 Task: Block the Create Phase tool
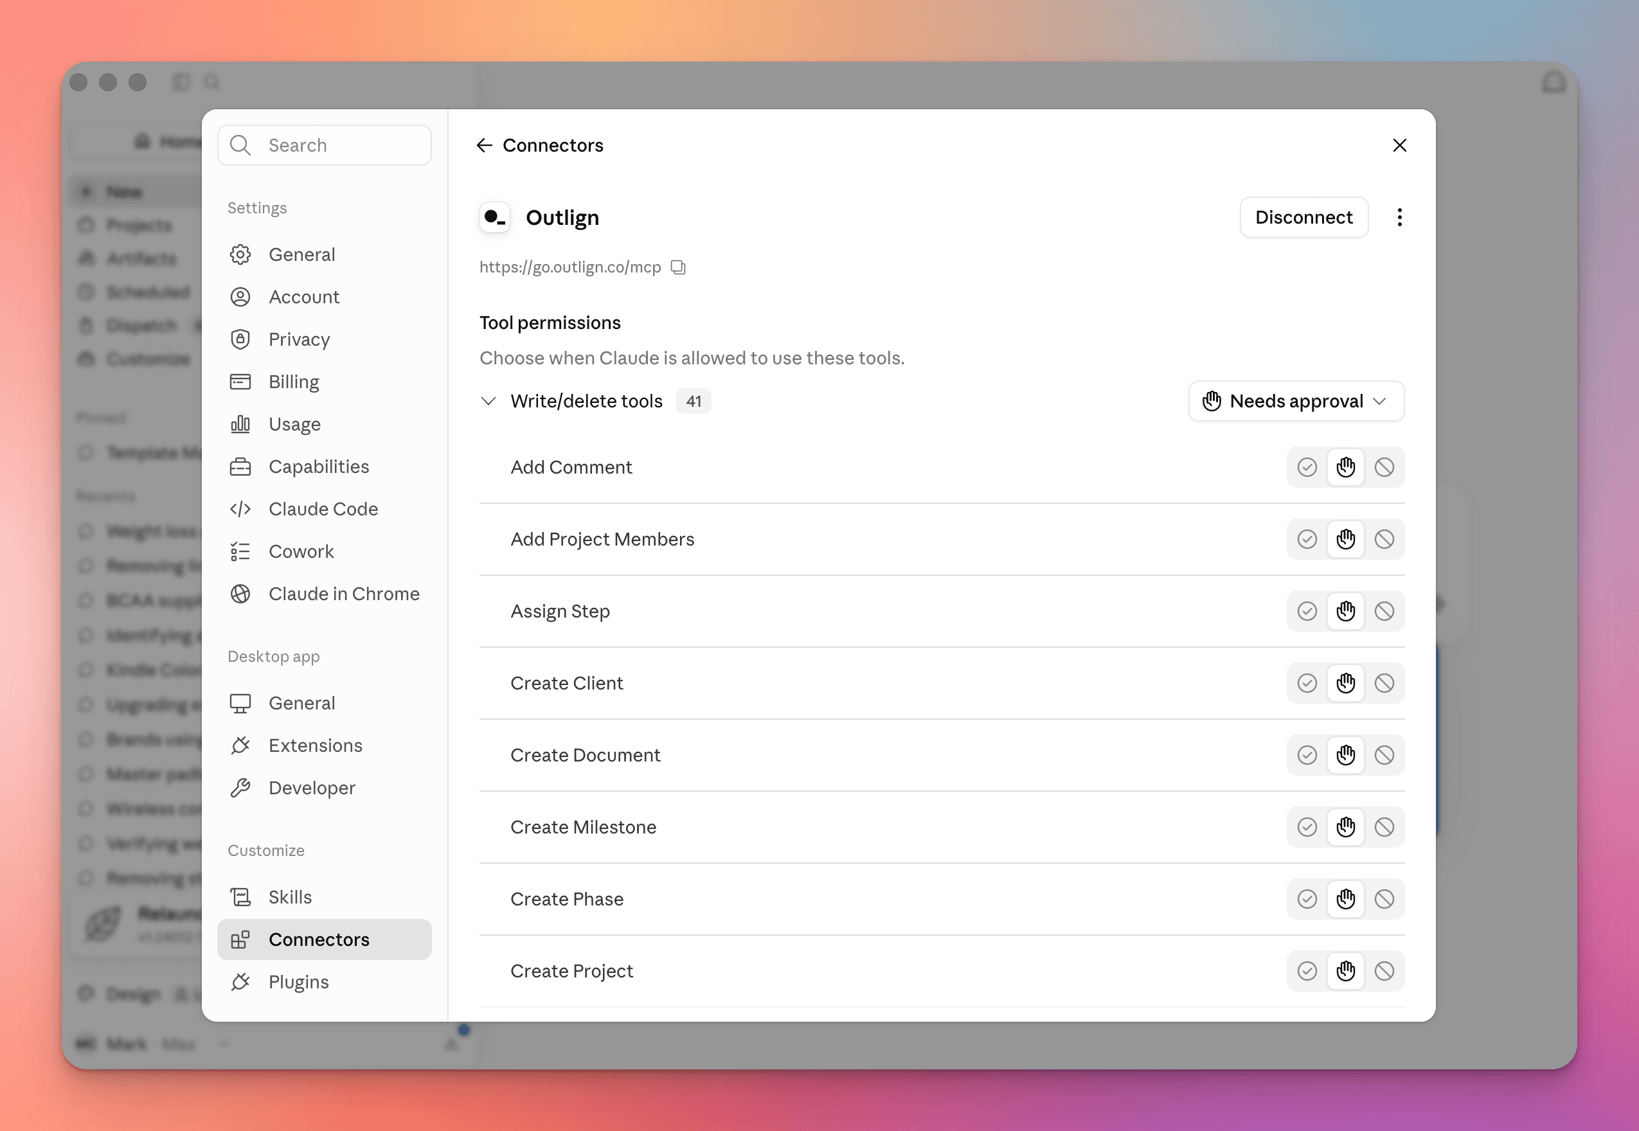click(x=1384, y=899)
